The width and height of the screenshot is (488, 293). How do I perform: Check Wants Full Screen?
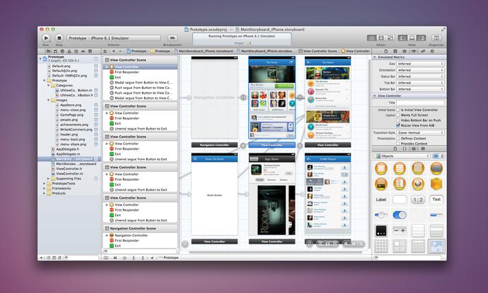pyautogui.click(x=398, y=115)
